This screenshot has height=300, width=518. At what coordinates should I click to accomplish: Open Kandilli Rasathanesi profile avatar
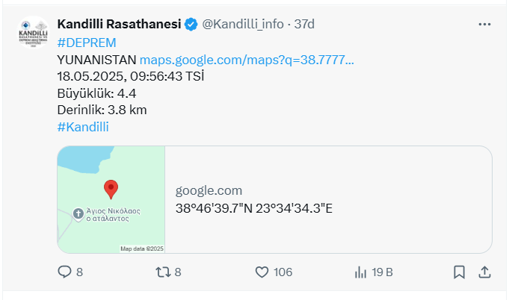tap(33, 32)
